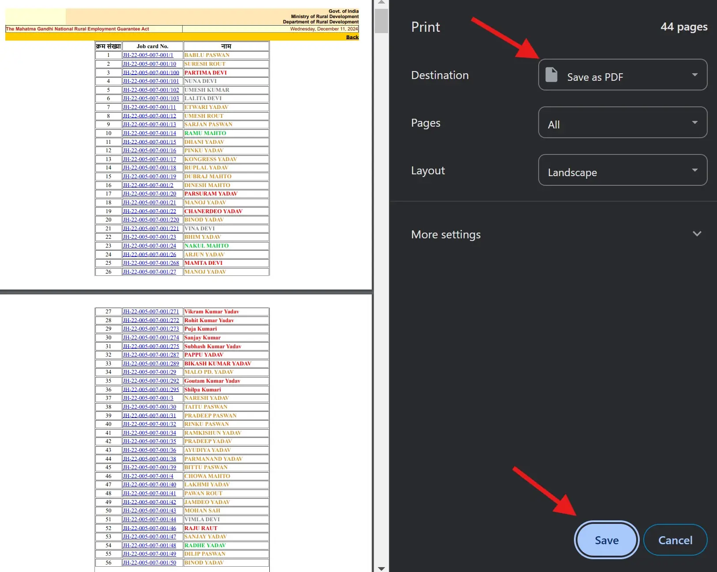Open job card JH-22-005-007-001/268 link
Viewport: 717px width, 572px height.
pyautogui.click(x=151, y=263)
